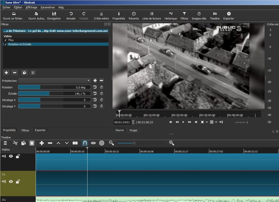Append clip with timeline plus button
279x202 pixels.
[42, 143]
